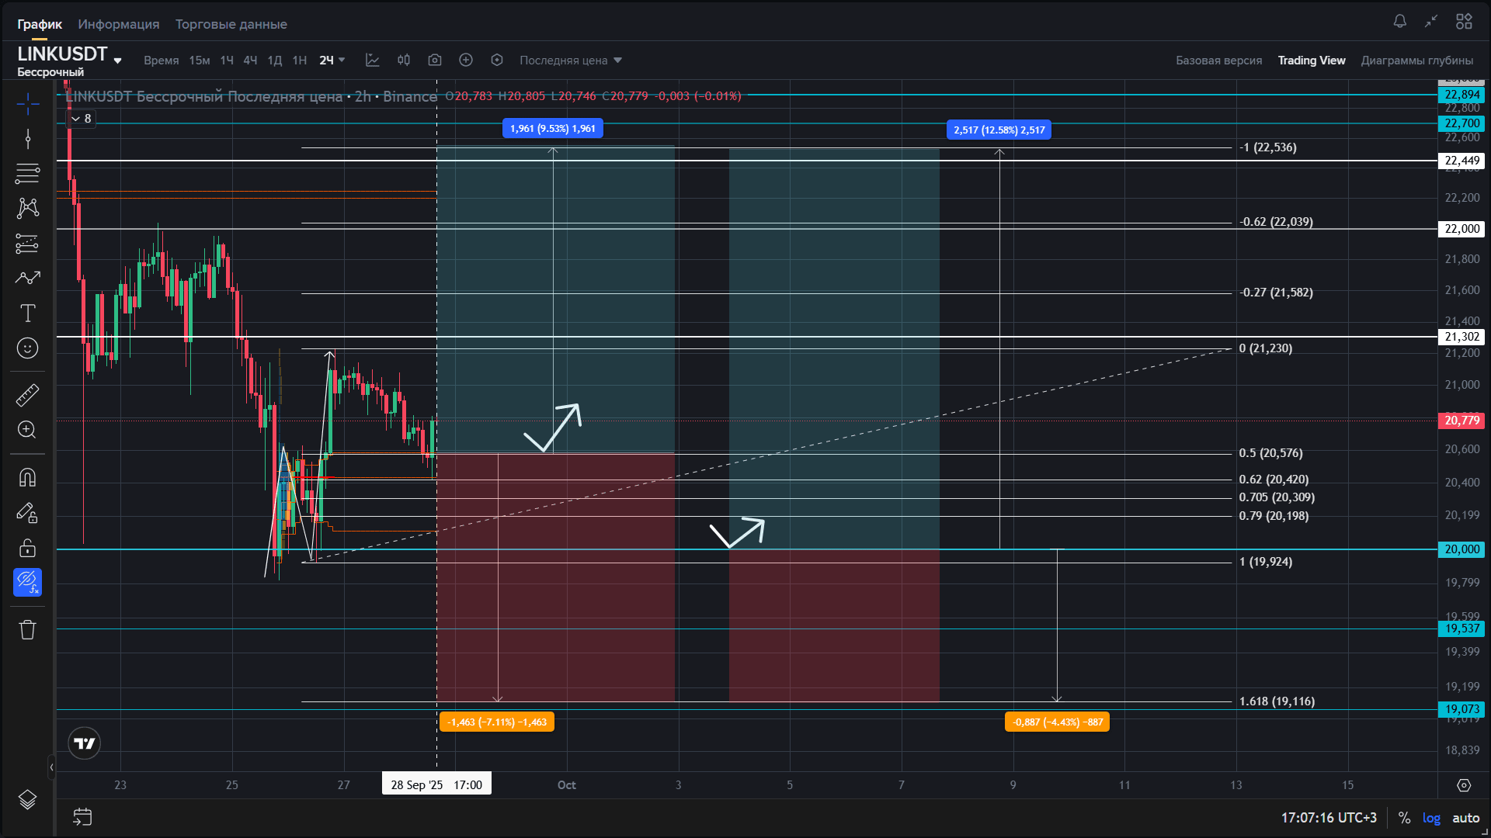The image size is (1491, 838).
Task: Toggle magnet mode on drawings
Action: [x=27, y=477]
